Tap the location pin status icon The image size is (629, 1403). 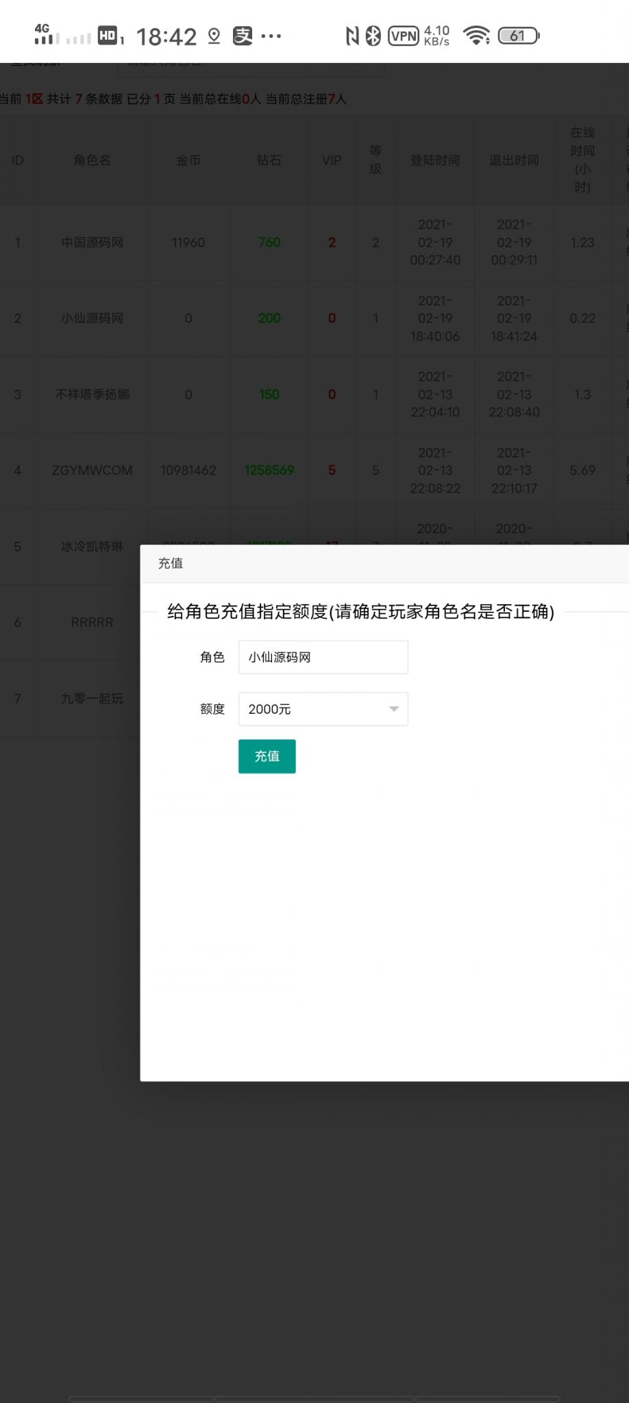[214, 36]
